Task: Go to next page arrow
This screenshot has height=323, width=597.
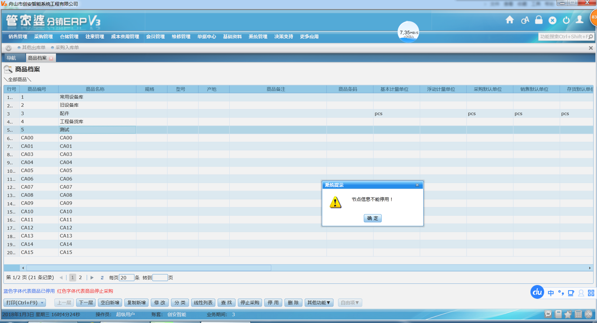Action: point(92,278)
